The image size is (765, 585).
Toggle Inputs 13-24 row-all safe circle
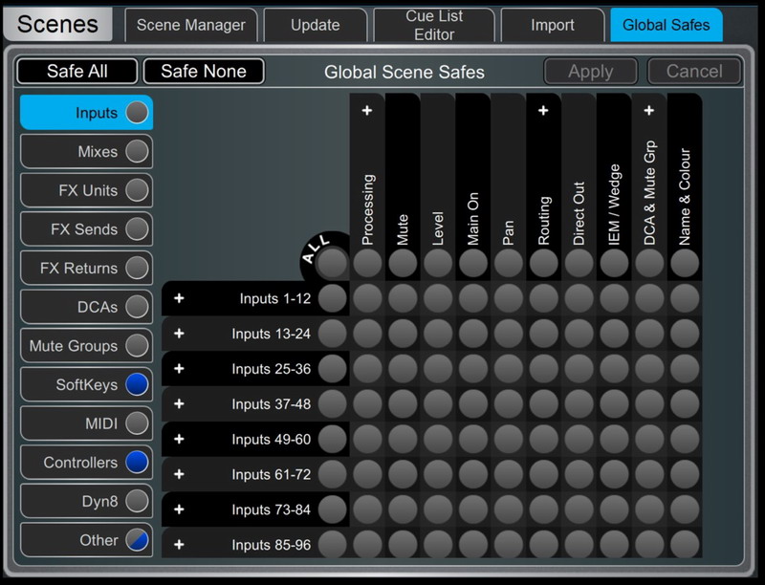tap(332, 334)
